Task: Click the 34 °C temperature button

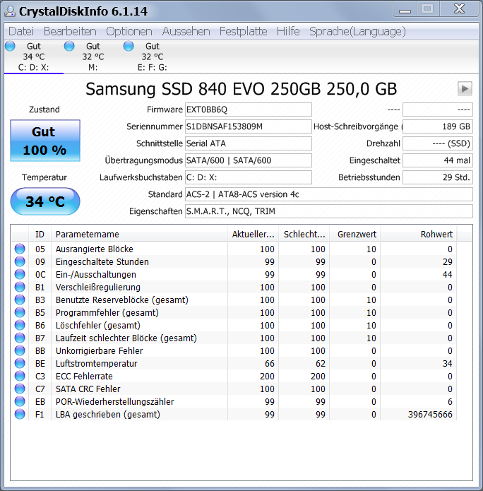Action: click(x=45, y=201)
